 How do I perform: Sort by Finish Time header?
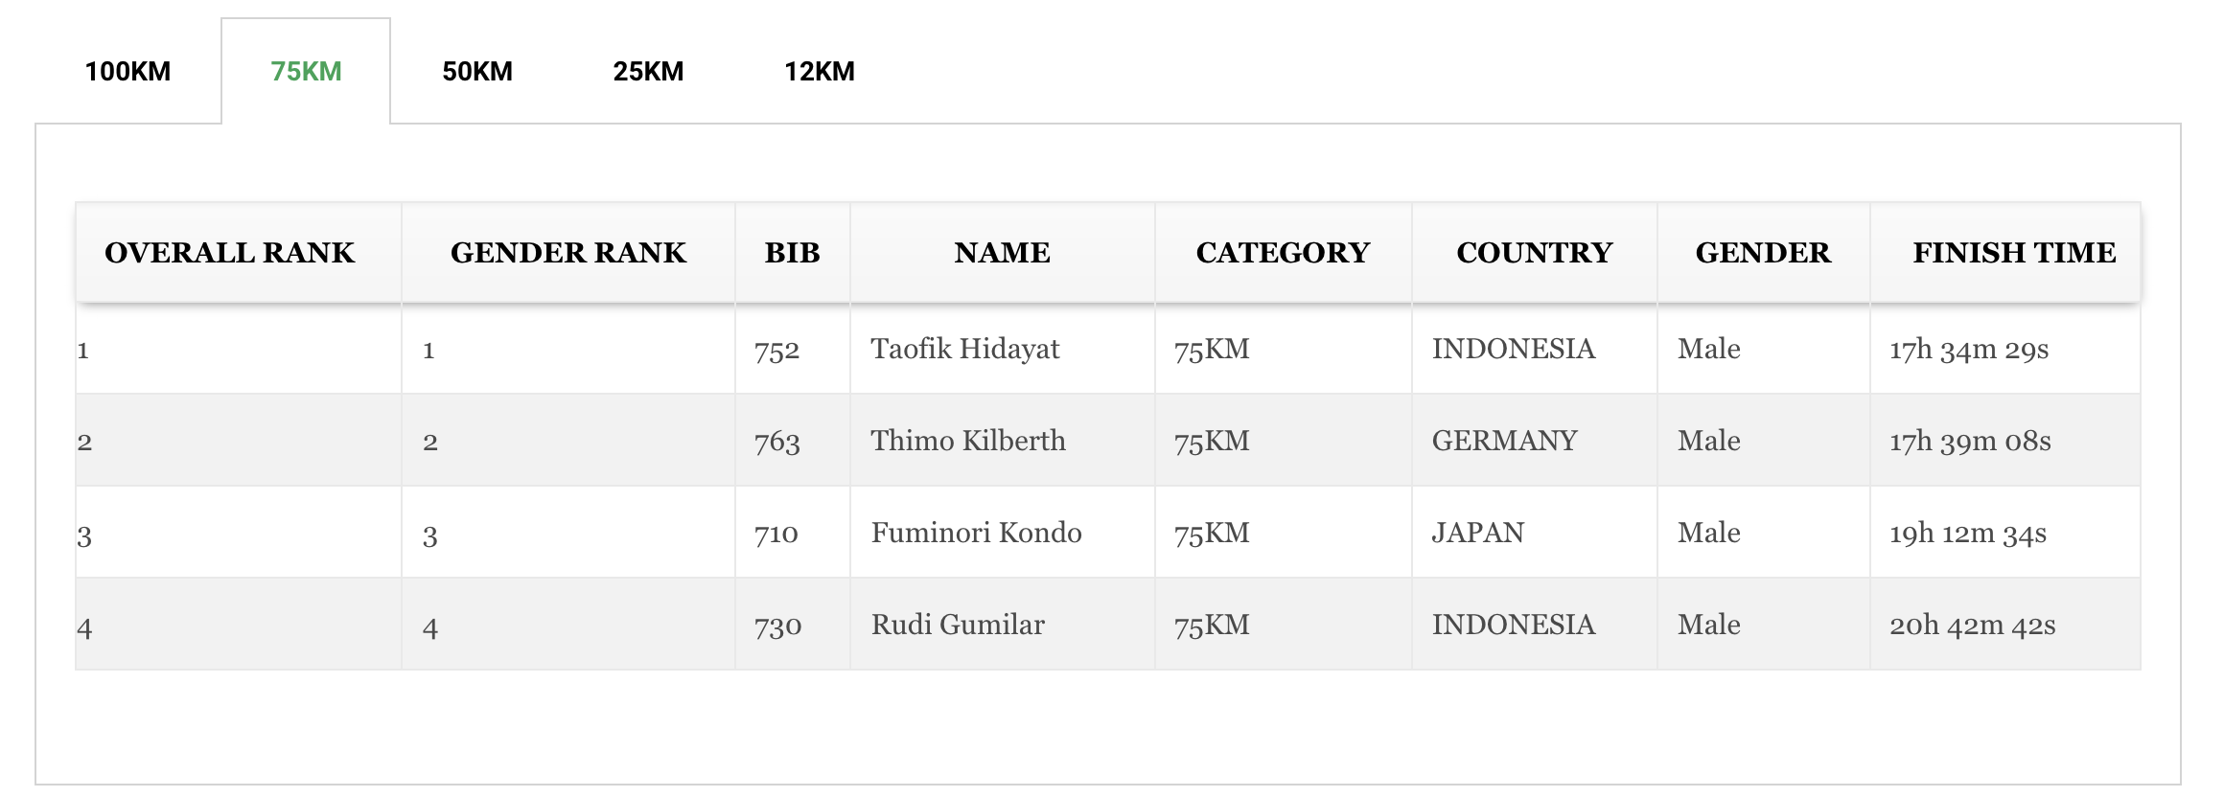2014,253
